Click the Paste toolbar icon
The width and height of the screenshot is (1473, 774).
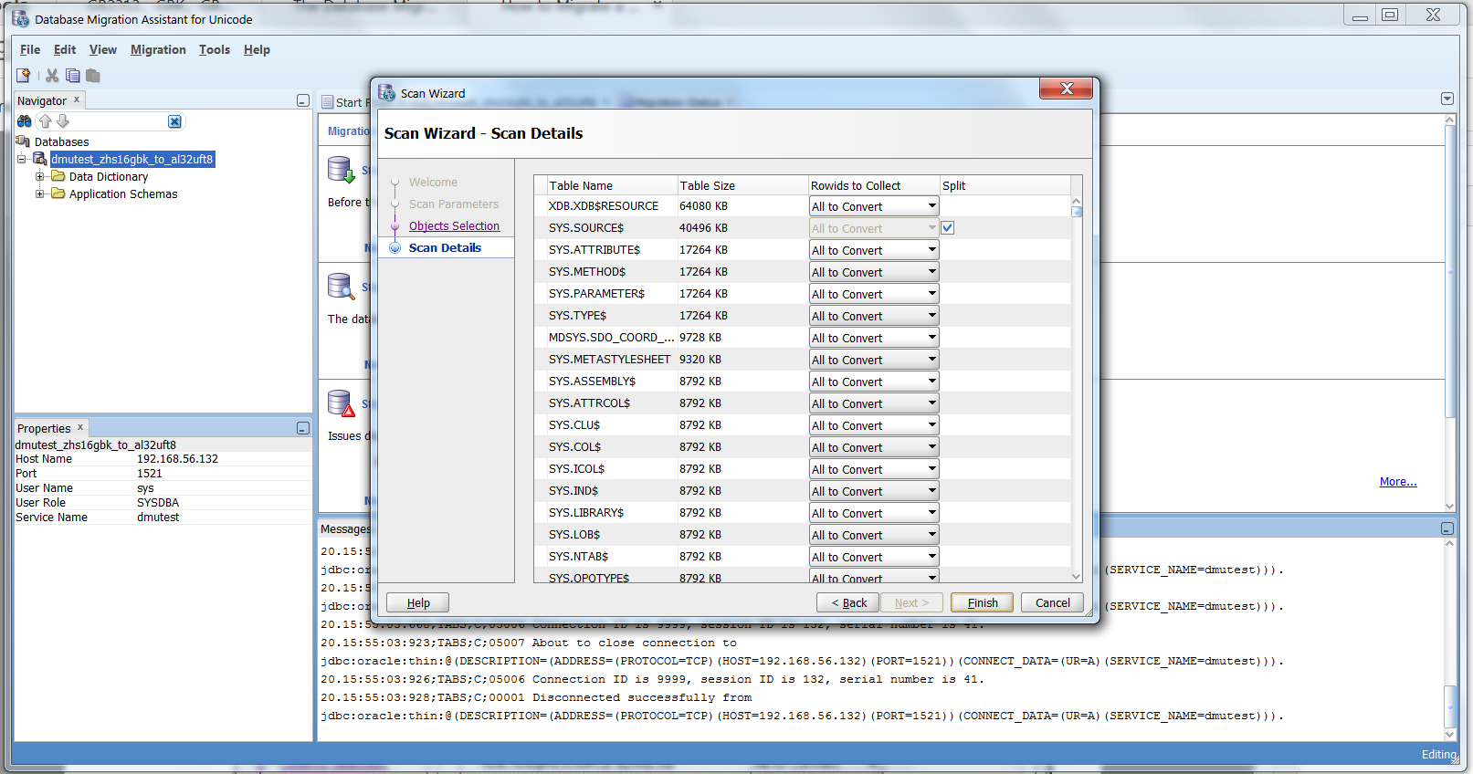pyautogui.click(x=93, y=76)
